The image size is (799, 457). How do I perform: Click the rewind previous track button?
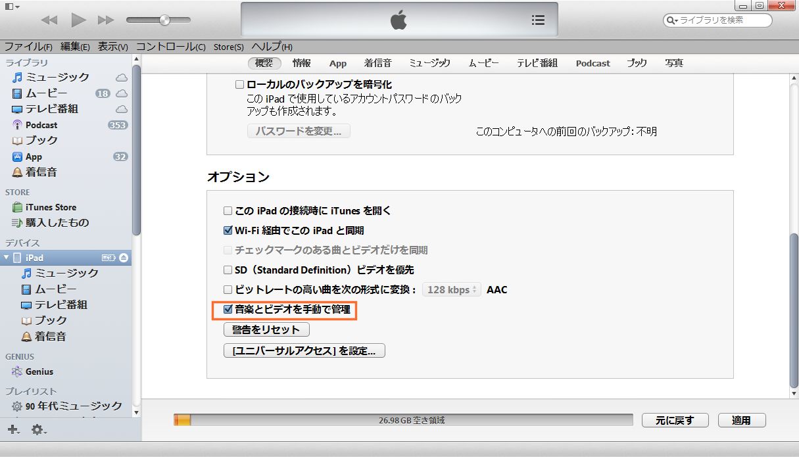point(49,20)
